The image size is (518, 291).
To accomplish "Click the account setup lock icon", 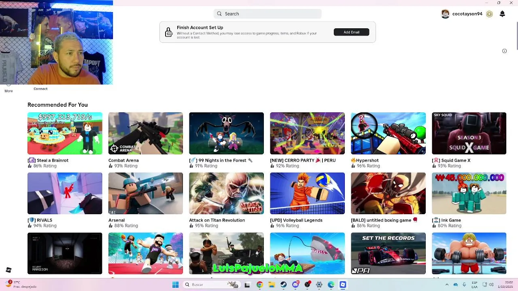I will (x=168, y=32).
